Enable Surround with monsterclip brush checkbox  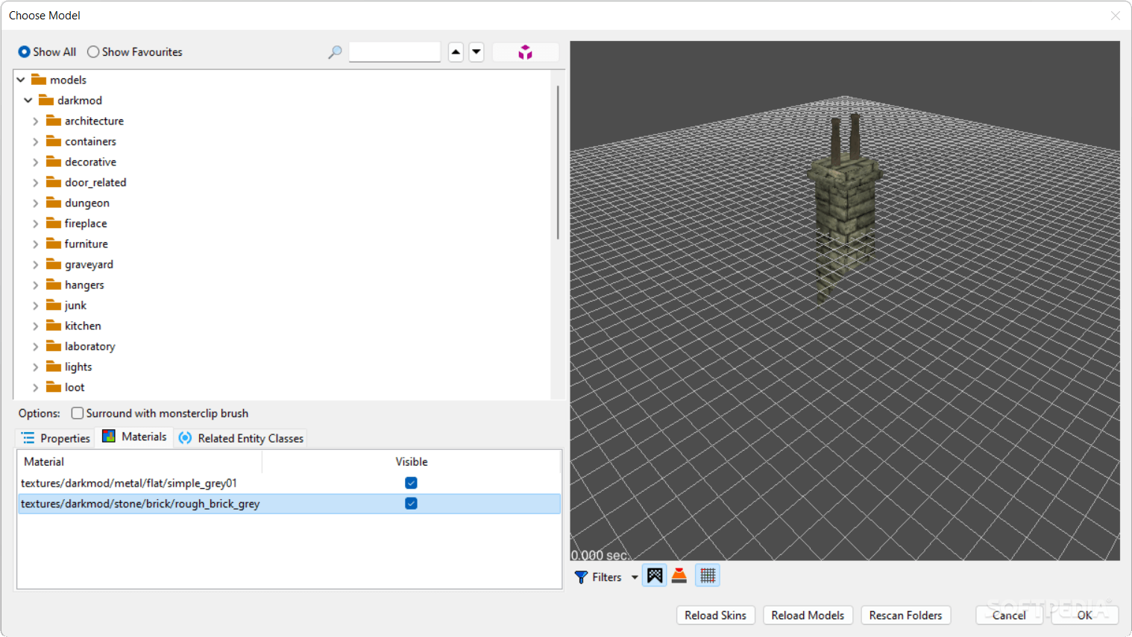[77, 413]
